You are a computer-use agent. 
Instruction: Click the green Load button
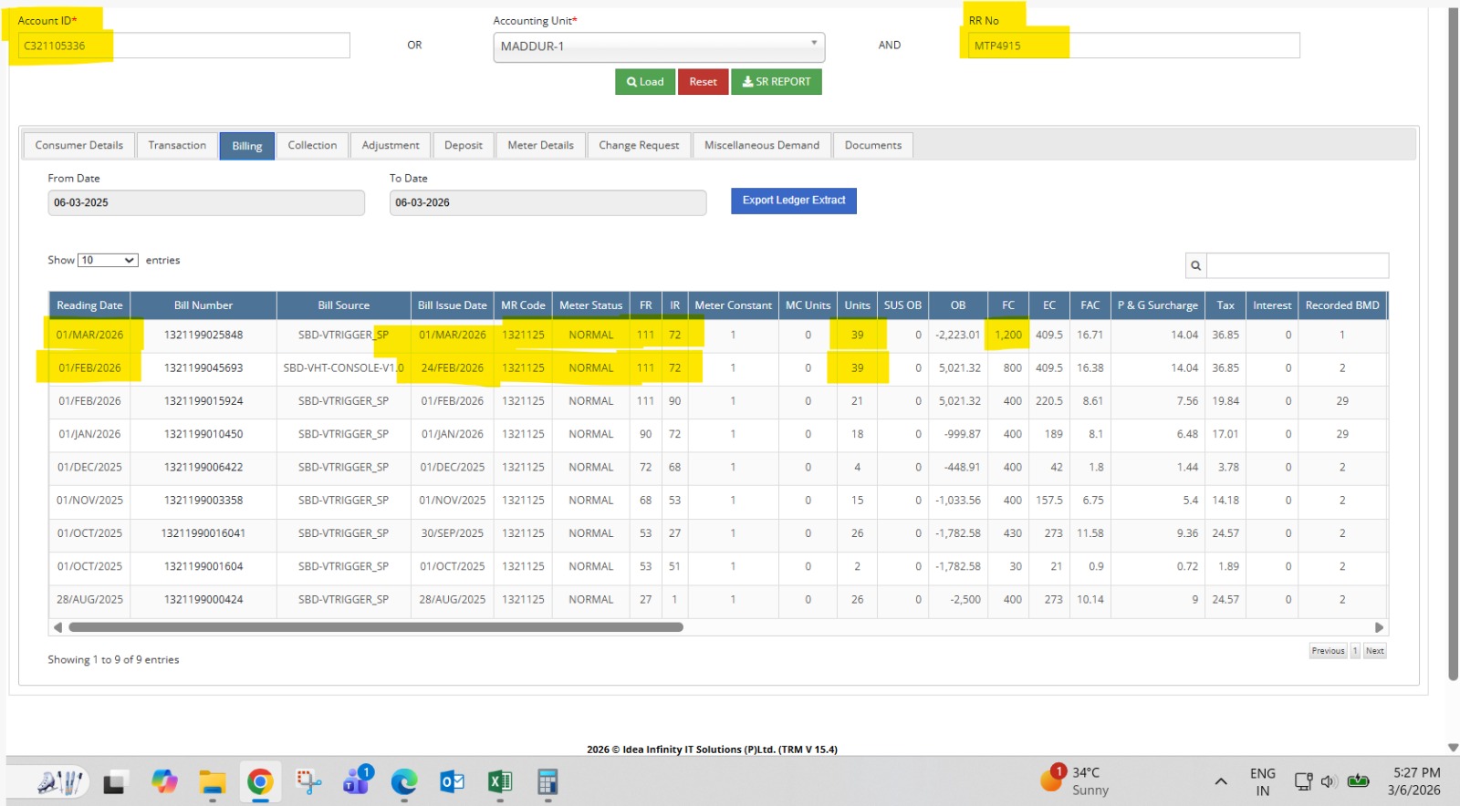coord(645,82)
